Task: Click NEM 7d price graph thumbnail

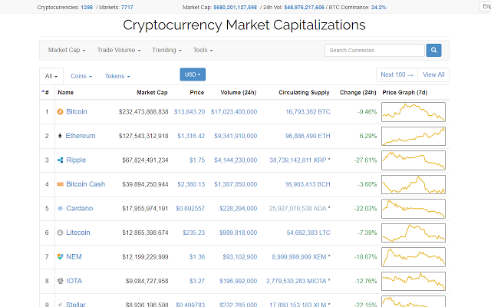Action: pos(414,256)
